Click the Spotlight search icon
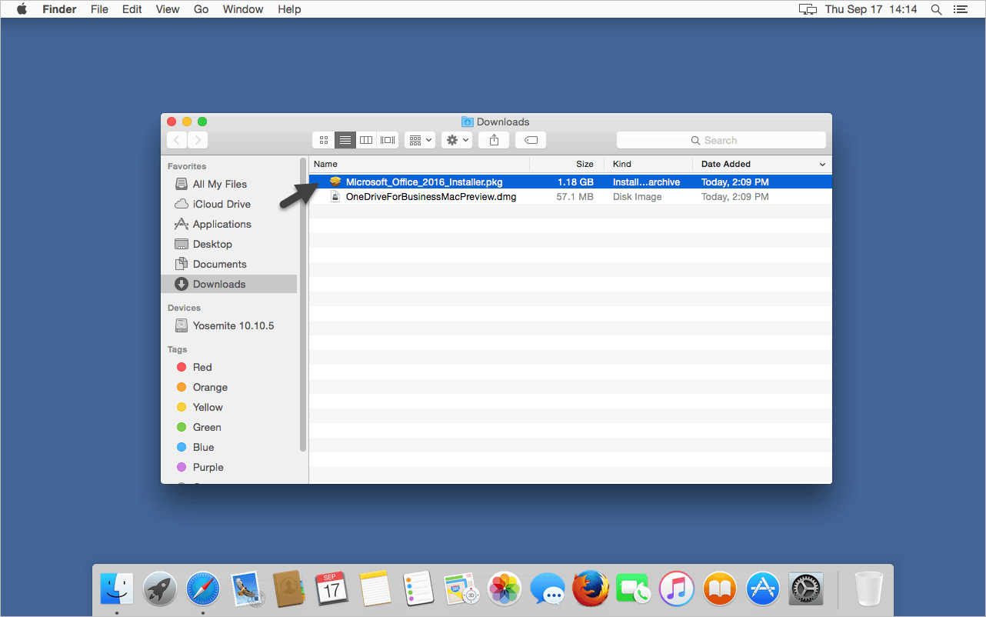This screenshot has width=986, height=617. tap(936, 9)
